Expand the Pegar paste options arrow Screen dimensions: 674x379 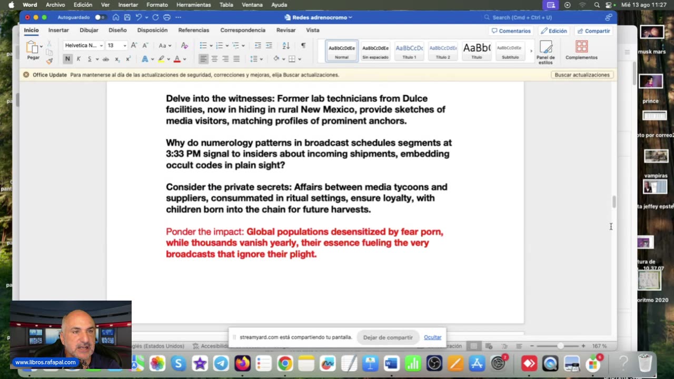41,46
